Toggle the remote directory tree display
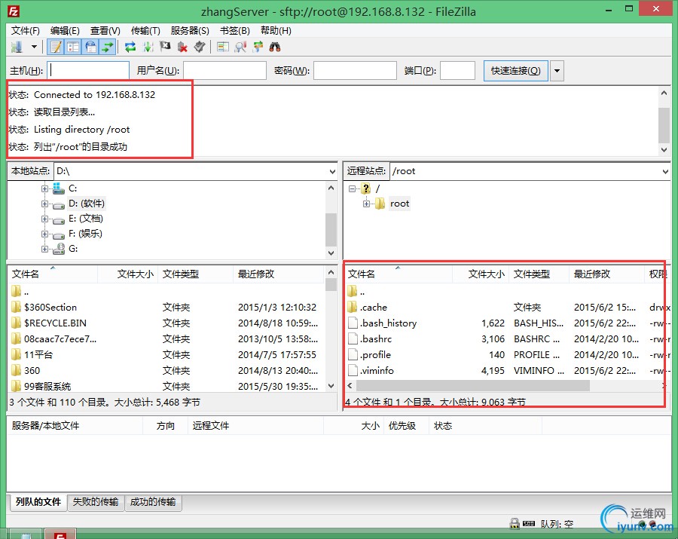Image resolution: width=678 pixels, height=539 pixels. [90, 47]
